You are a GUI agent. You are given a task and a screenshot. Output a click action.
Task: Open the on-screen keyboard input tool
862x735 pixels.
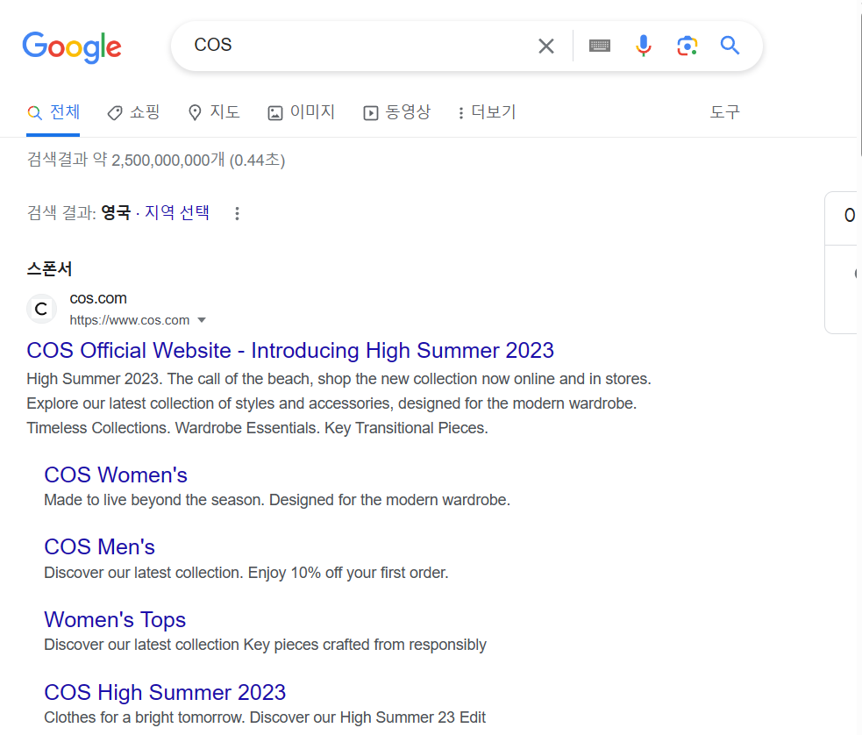tap(599, 46)
